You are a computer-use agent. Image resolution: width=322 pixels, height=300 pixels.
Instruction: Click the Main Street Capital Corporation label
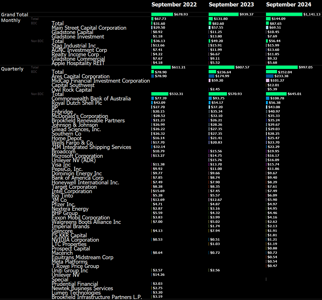(89, 28)
